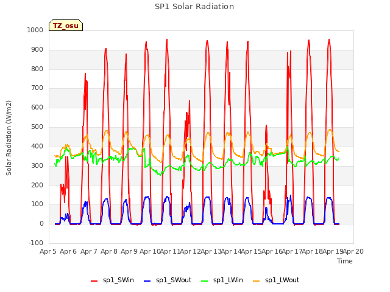
Task: Select the sp1_LWout legend entry
Action: click(276, 280)
